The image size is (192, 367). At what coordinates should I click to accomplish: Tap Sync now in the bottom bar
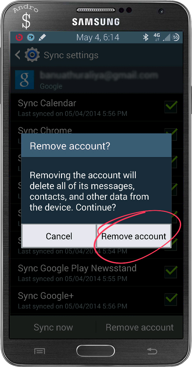(x=53, y=327)
